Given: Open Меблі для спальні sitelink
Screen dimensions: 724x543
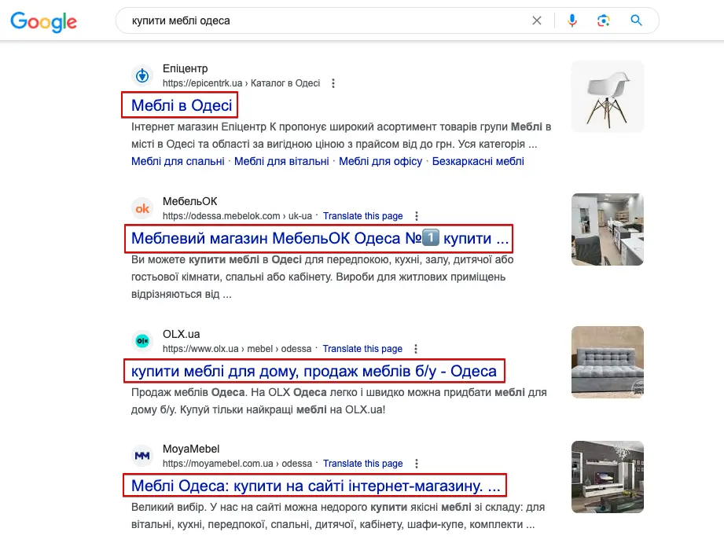Looking at the screenshot, I should (178, 161).
